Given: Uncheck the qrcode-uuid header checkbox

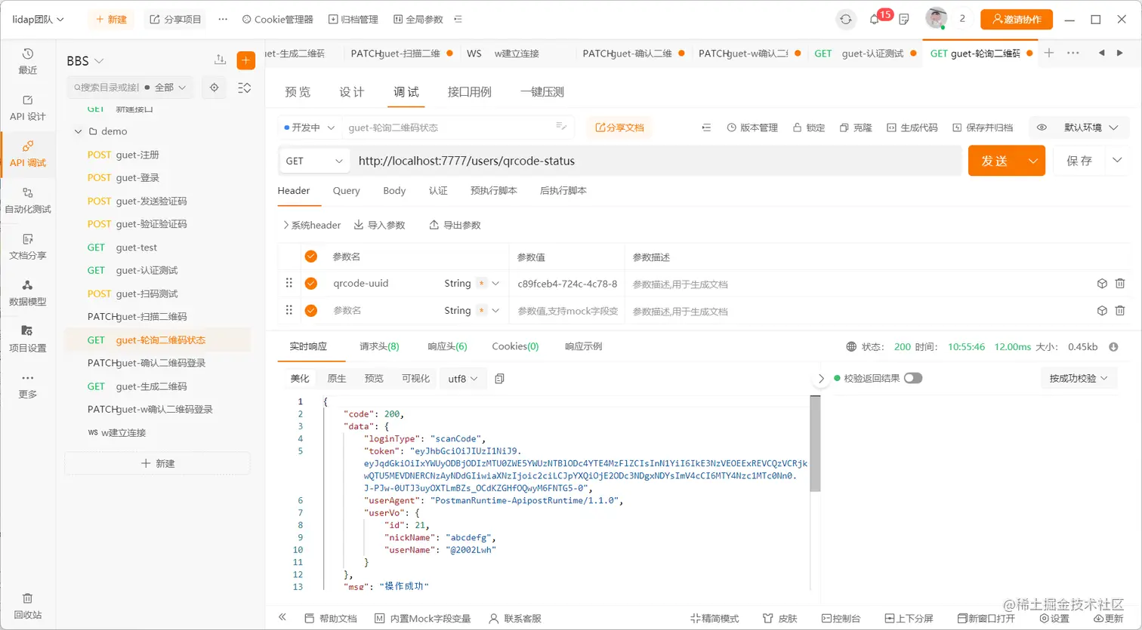Looking at the screenshot, I should 310,284.
